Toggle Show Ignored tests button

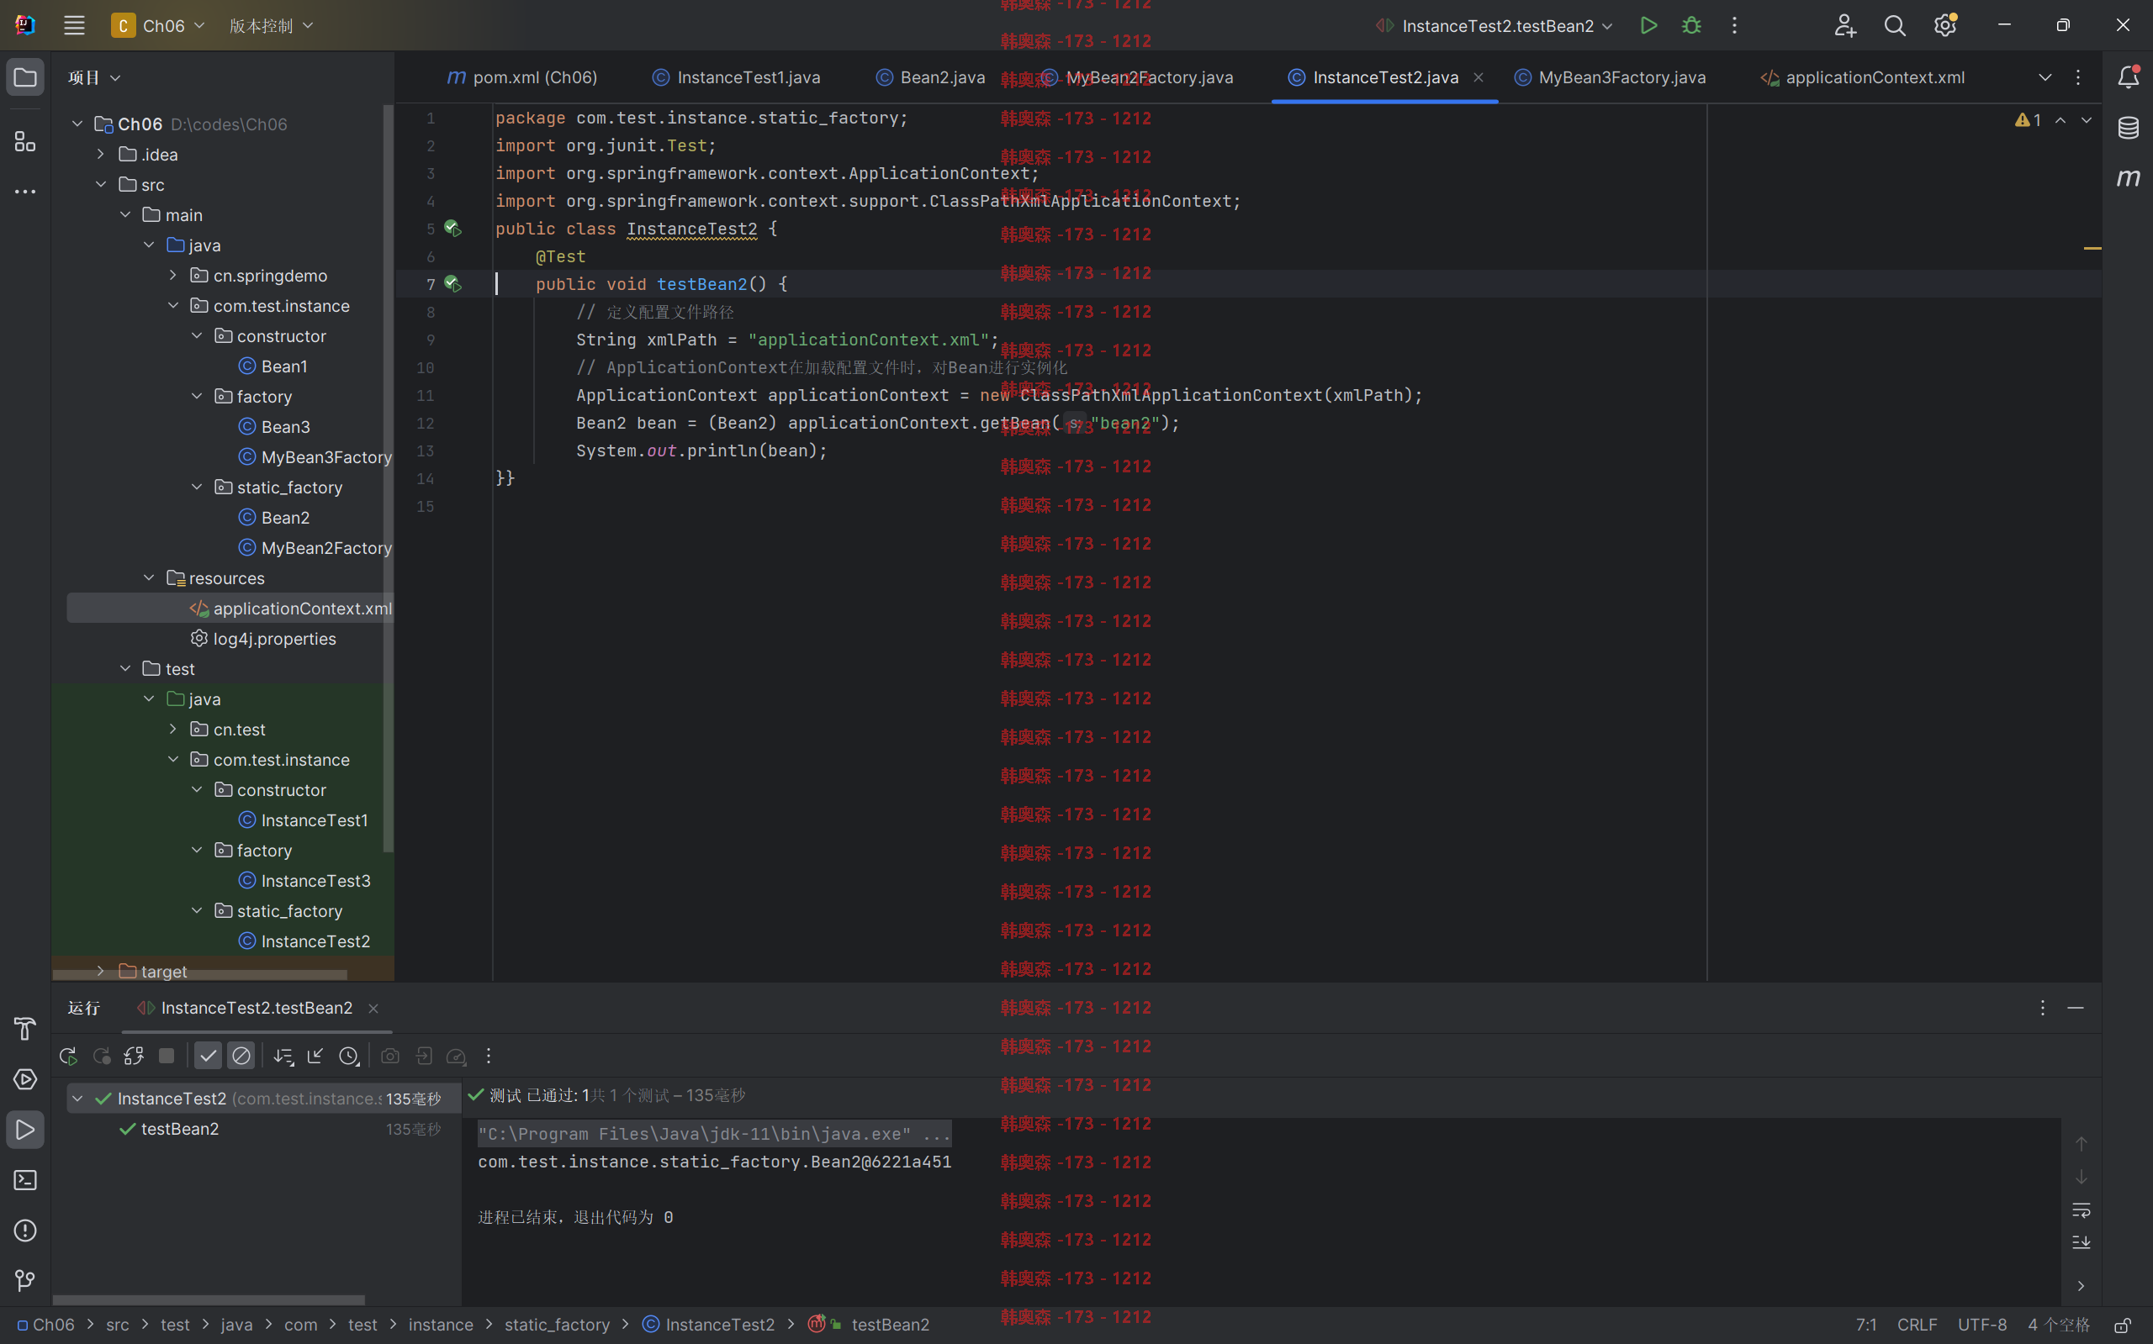point(241,1056)
